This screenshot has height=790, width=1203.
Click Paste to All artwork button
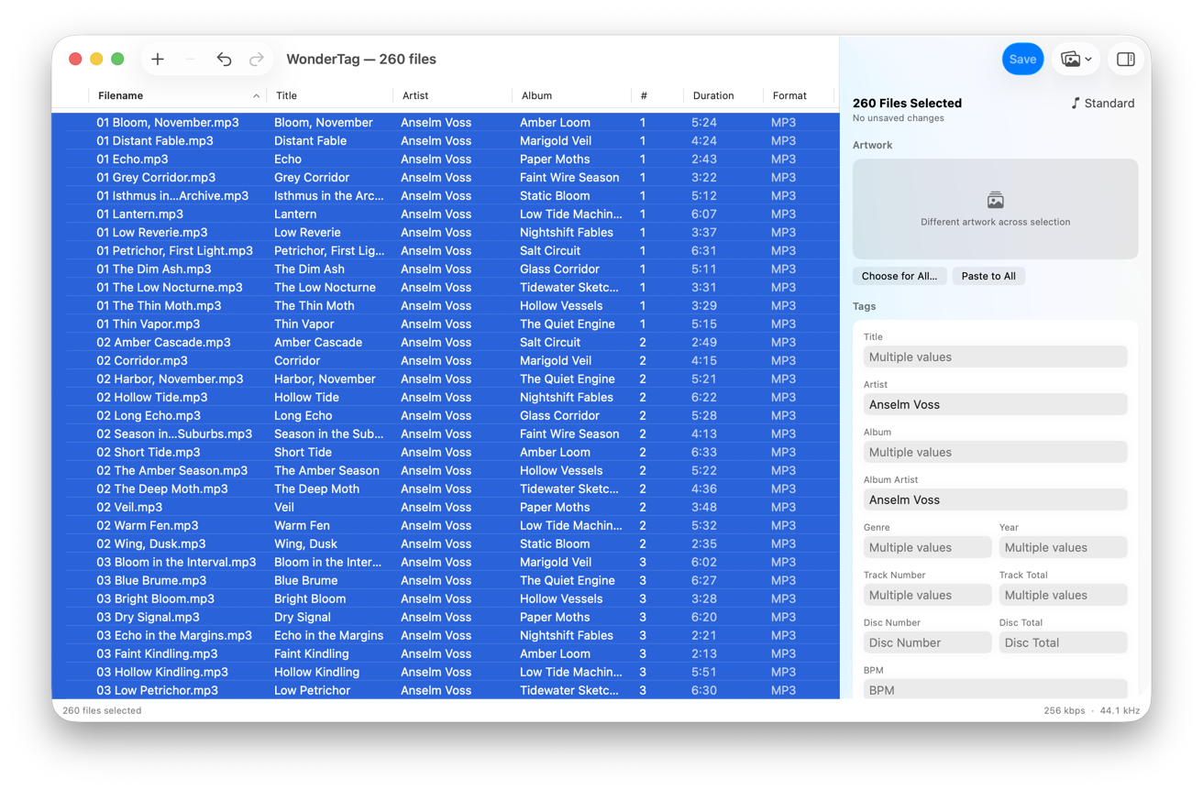tap(988, 276)
